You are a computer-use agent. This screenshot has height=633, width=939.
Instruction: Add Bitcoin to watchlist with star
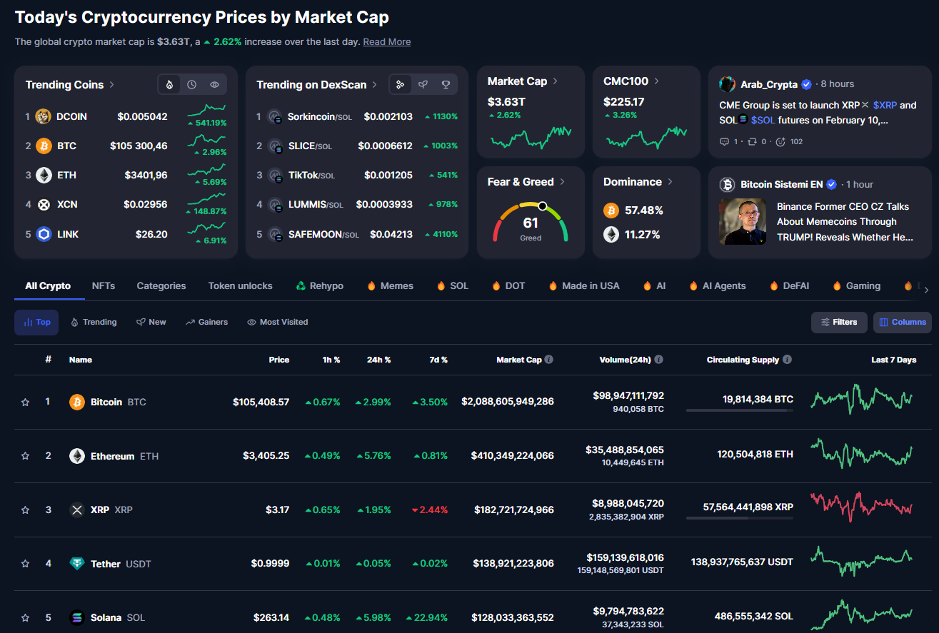(x=26, y=402)
